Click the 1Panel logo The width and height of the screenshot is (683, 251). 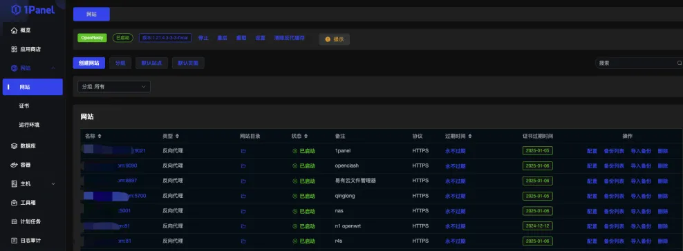click(x=33, y=10)
